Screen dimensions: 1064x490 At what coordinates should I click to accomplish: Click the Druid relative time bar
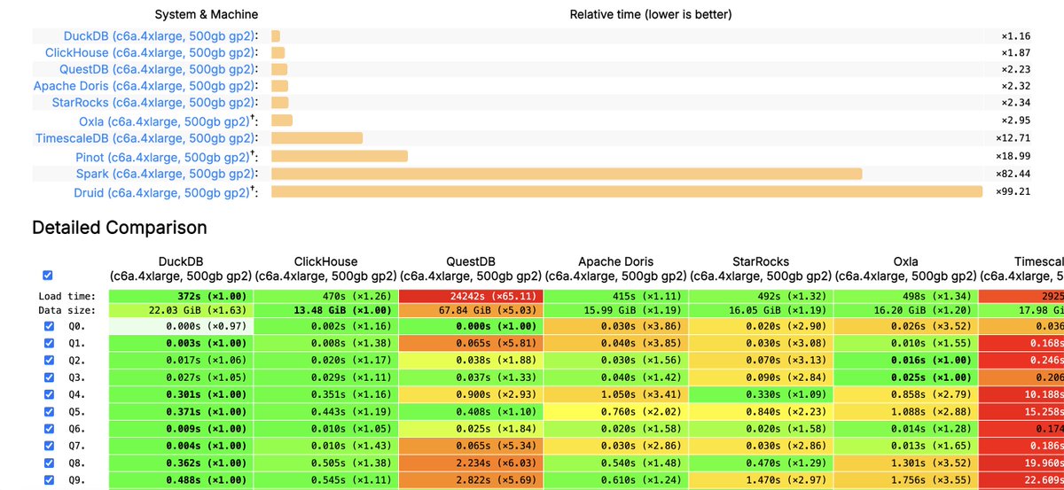tap(627, 191)
